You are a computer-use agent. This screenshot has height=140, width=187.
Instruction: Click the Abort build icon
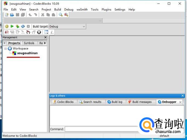coord(28,26)
